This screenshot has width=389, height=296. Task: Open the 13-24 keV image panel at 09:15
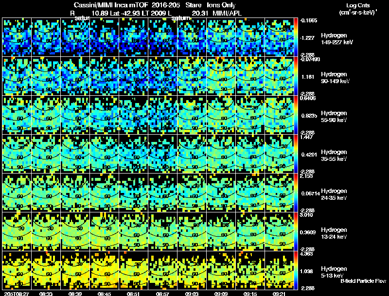point(250,231)
